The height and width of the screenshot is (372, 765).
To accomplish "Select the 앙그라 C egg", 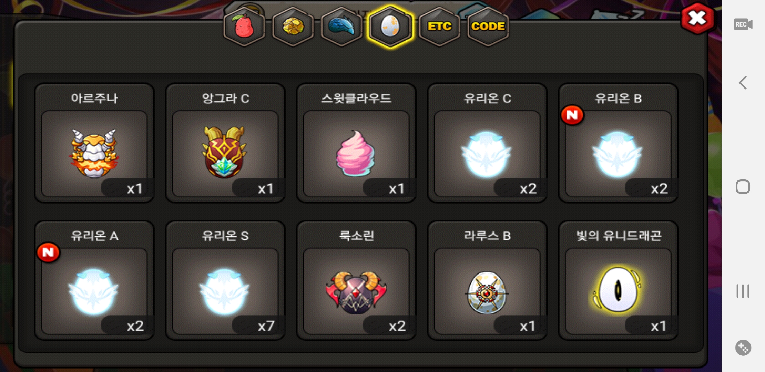I will [x=225, y=143].
